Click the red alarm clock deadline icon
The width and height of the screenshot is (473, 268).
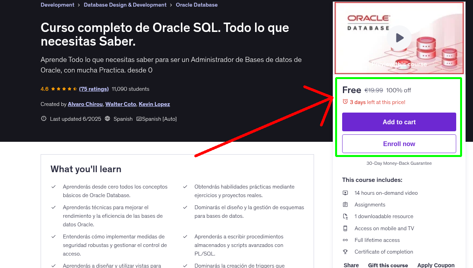344,101
